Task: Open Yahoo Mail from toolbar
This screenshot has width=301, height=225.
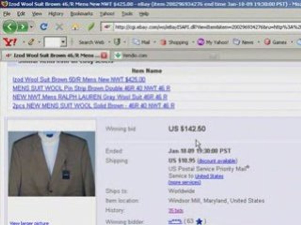Action: pyautogui.click(x=142, y=42)
